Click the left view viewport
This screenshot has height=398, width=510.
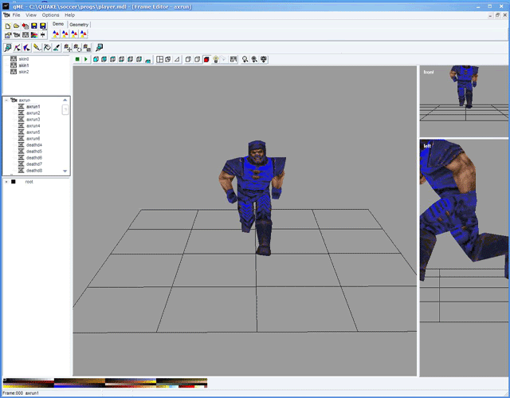click(464, 258)
